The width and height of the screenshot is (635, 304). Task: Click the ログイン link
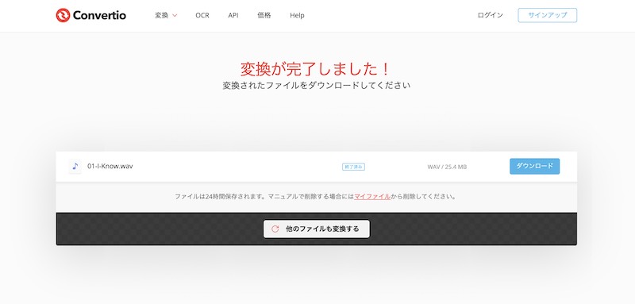click(x=490, y=15)
